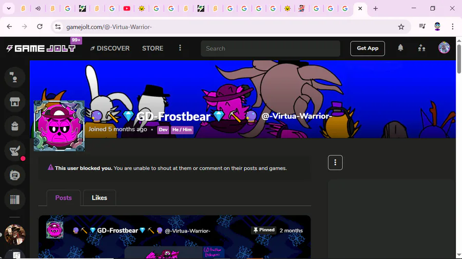Open site information icon in address bar
Image resolution: width=462 pixels, height=259 pixels.
(57, 27)
